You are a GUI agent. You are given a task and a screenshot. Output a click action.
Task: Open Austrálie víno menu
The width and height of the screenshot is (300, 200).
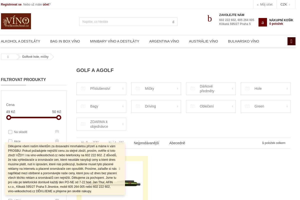pos(203,41)
